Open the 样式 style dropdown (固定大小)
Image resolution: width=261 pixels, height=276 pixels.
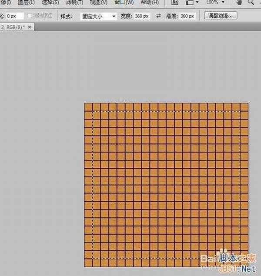pyautogui.click(x=99, y=16)
